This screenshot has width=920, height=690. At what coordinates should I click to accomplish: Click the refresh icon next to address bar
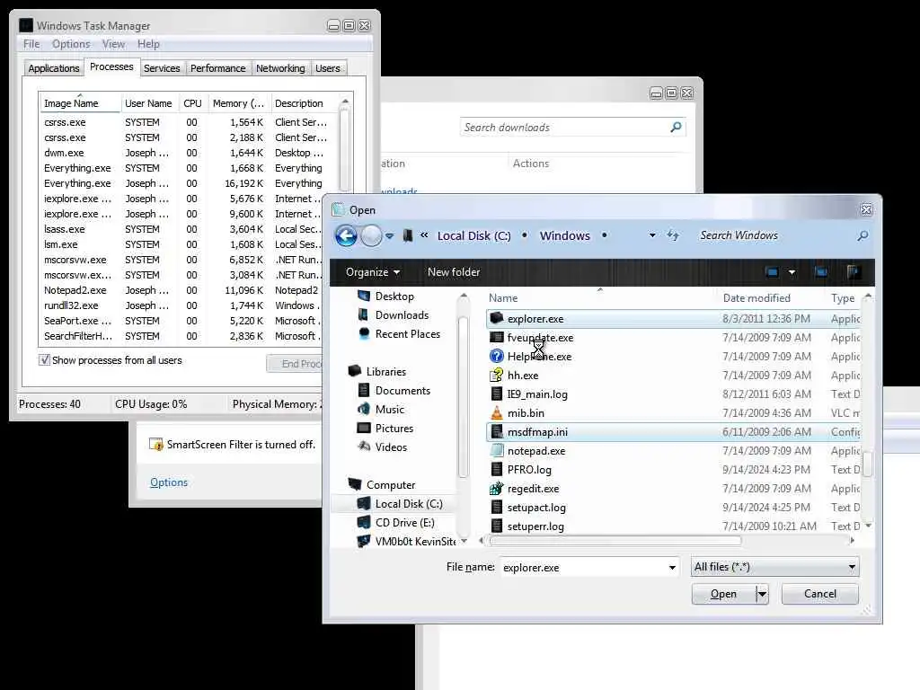(x=673, y=236)
